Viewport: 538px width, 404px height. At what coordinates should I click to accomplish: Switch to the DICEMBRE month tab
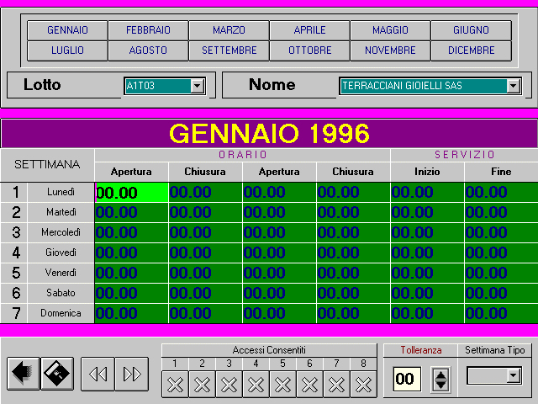[x=471, y=50]
